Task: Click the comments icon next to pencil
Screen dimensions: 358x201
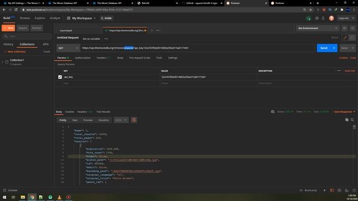Action: click(x=352, y=37)
